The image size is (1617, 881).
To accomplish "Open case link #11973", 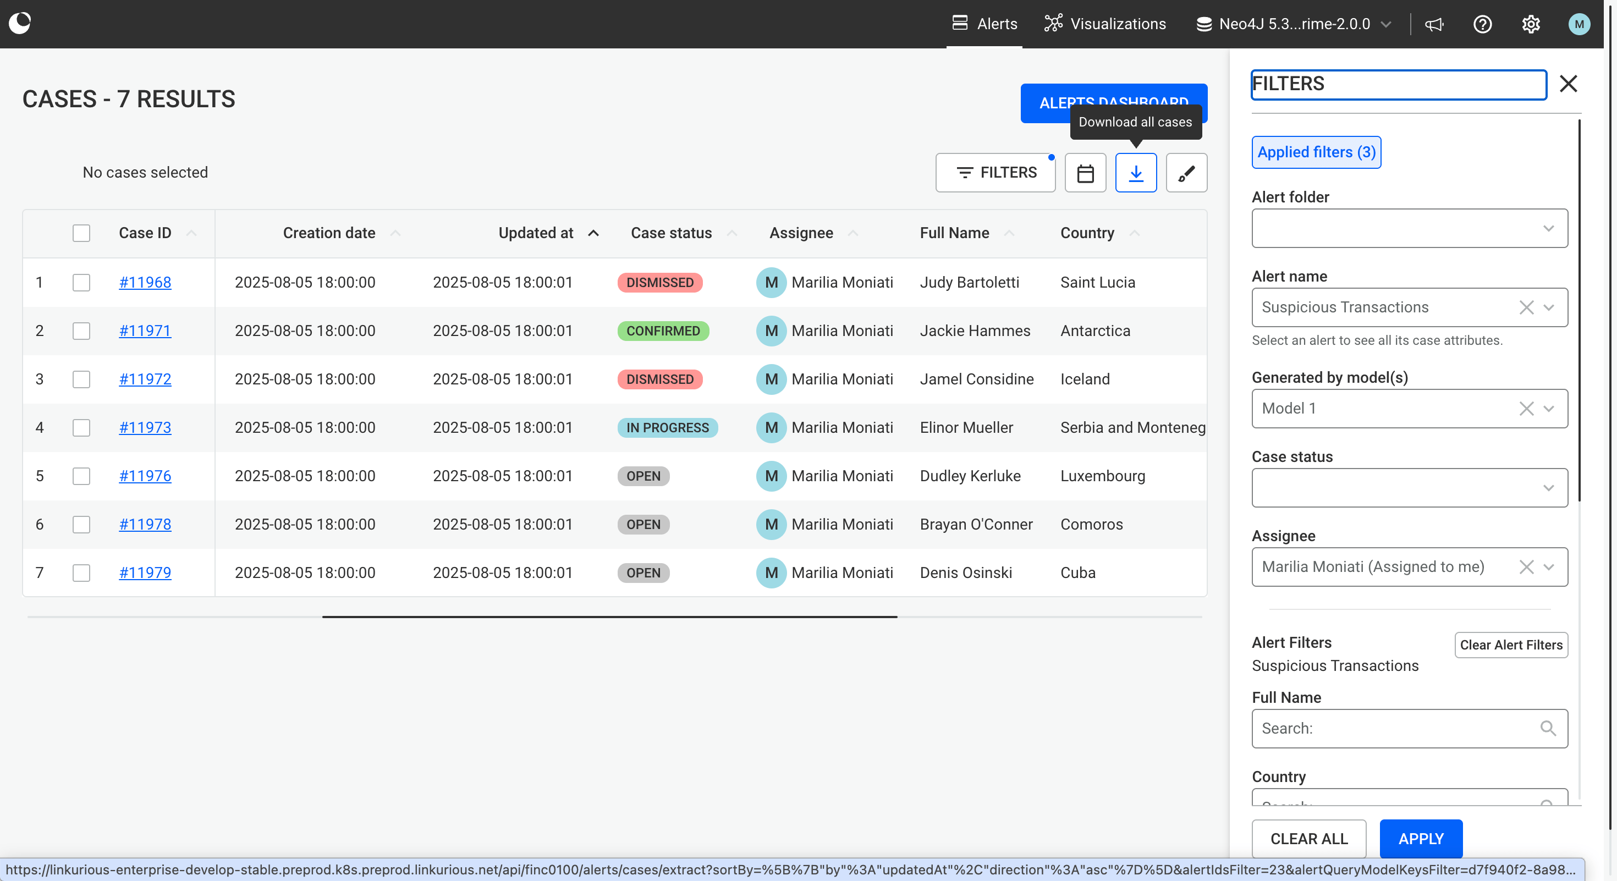I will click(x=145, y=427).
